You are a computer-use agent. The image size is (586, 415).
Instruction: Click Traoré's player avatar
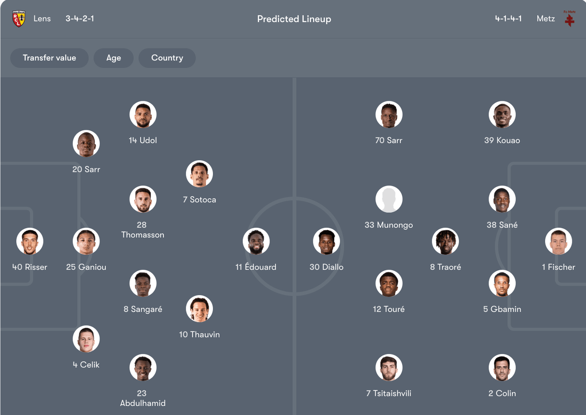pos(445,242)
